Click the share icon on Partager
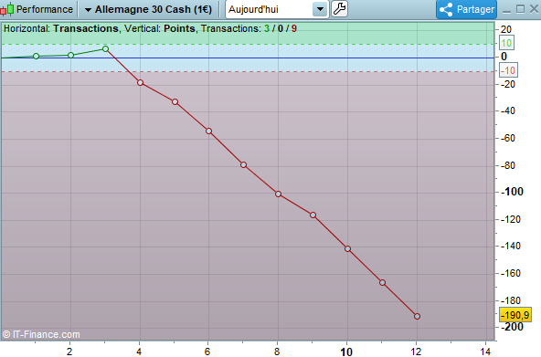Screen dimensions: 541x357 [446, 9]
